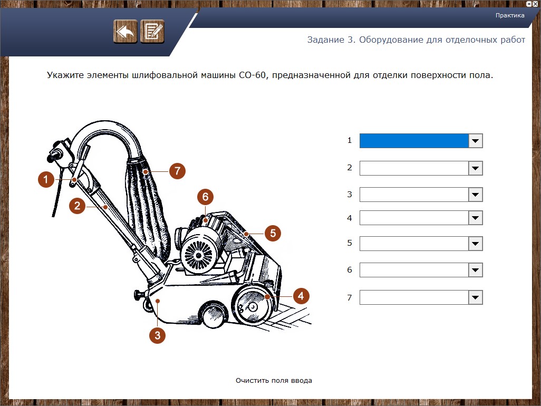Select marker number 5 on the diagram
This screenshot has width=541, height=406.
pyautogui.click(x=273, y=233)
